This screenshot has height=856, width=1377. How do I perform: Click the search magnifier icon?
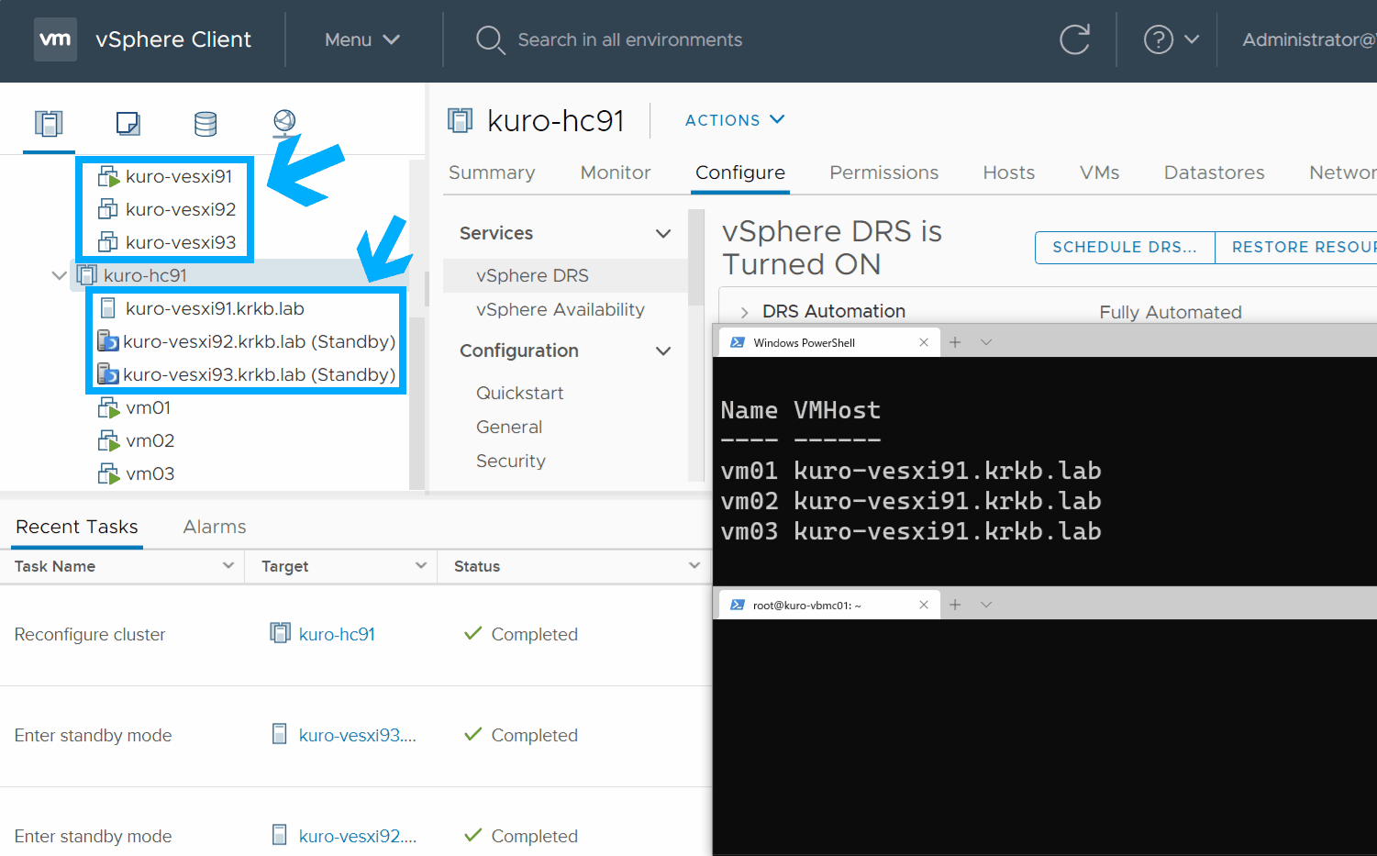pyautogui.click(x=490, y=39)
